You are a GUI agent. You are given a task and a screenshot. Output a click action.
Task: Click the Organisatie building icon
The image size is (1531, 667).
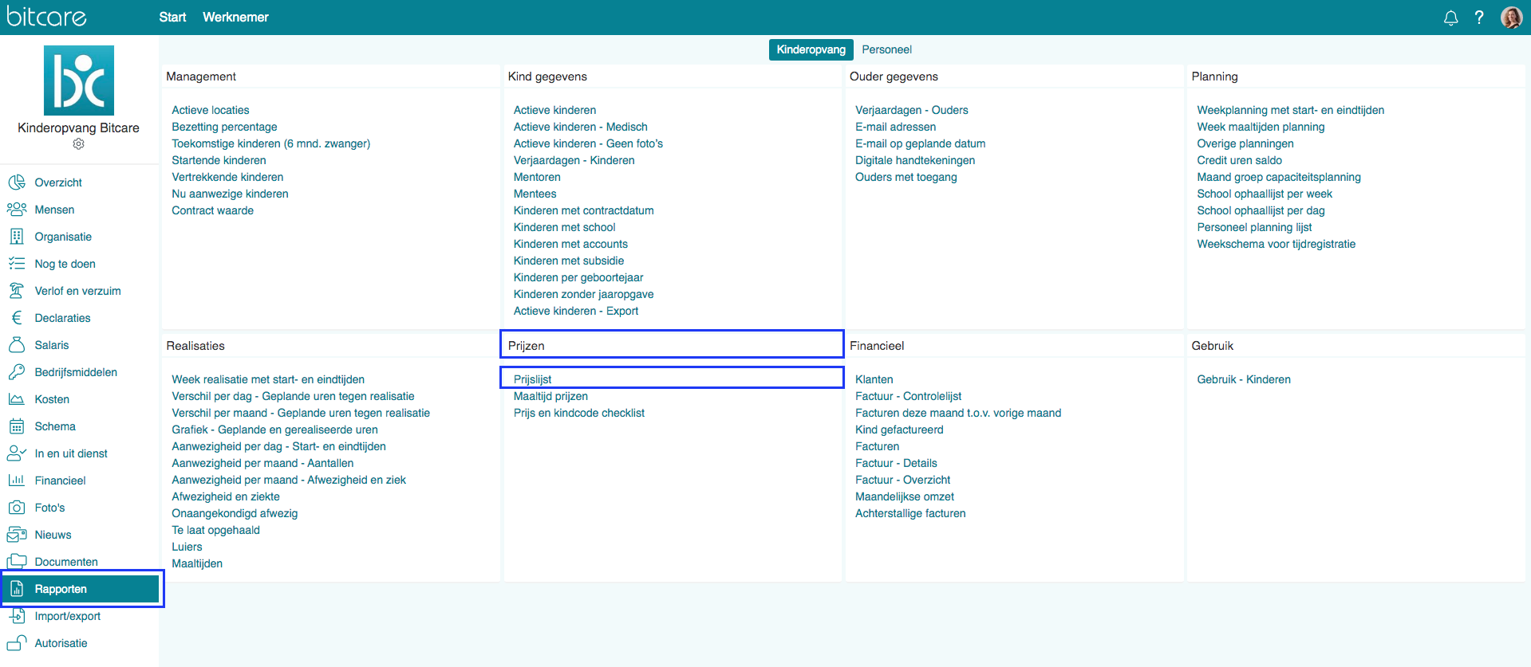coord(17,237)
